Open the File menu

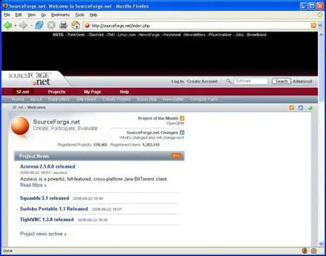coord(6,15)
